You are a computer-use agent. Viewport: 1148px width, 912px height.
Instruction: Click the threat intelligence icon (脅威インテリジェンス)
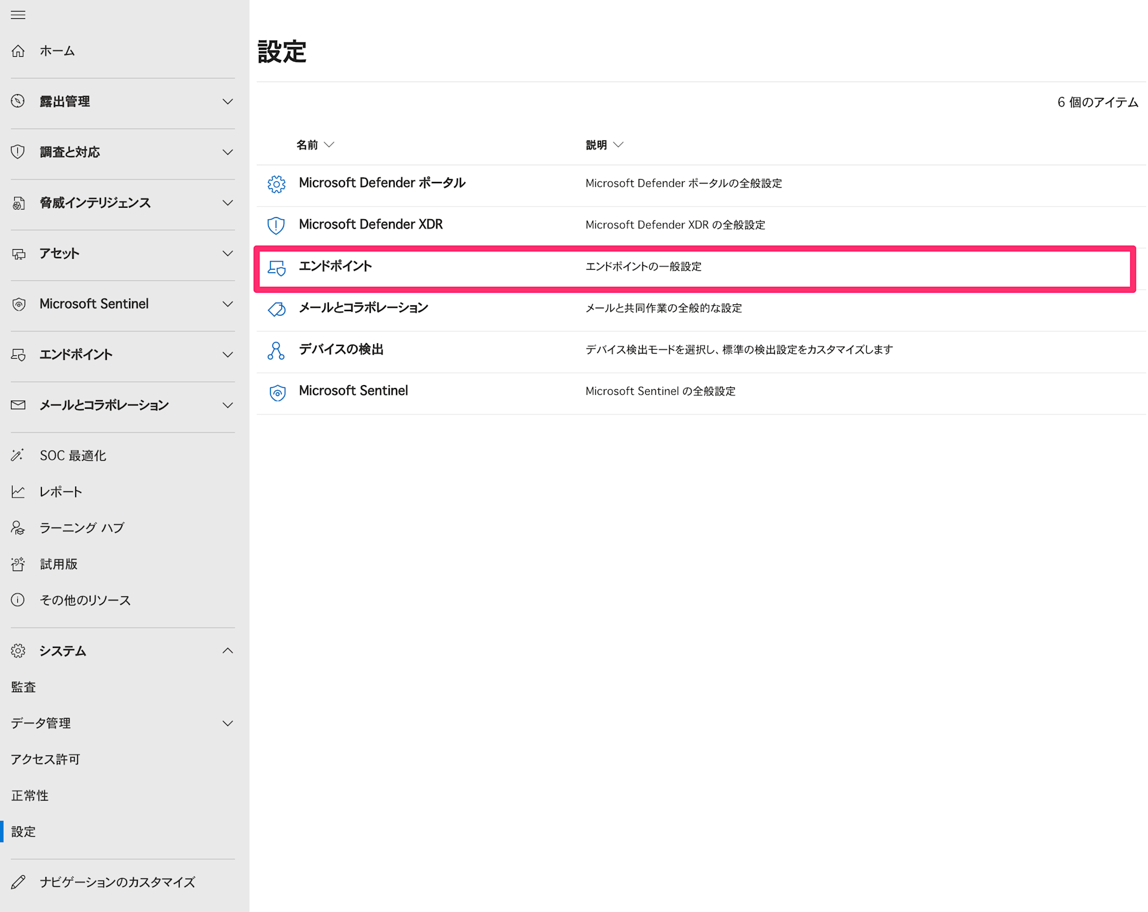[18, 203]
